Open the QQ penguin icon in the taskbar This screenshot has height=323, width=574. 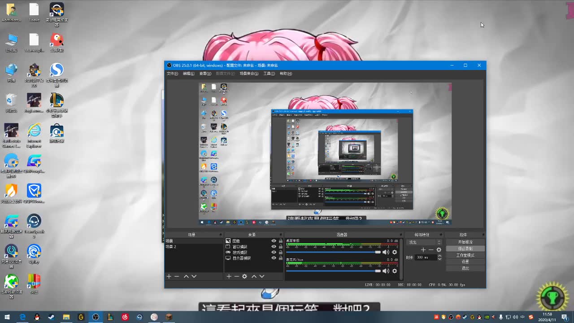pos(36,317)
